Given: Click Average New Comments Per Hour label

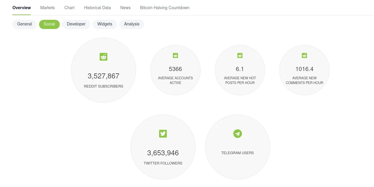Looking at the screenshot, I should pyautogui.click(x=304, y=80).
